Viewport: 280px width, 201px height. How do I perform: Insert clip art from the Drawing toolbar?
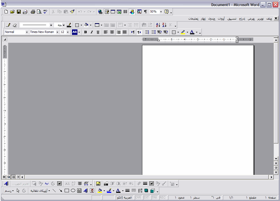pos(92,191)
